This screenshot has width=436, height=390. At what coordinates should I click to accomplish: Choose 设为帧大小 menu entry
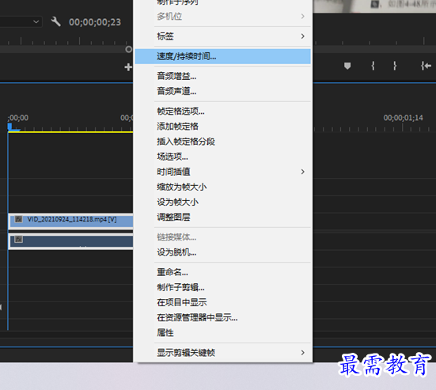tap(222, 202)
